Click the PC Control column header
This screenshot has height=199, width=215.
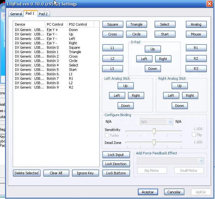coord(56,24)
